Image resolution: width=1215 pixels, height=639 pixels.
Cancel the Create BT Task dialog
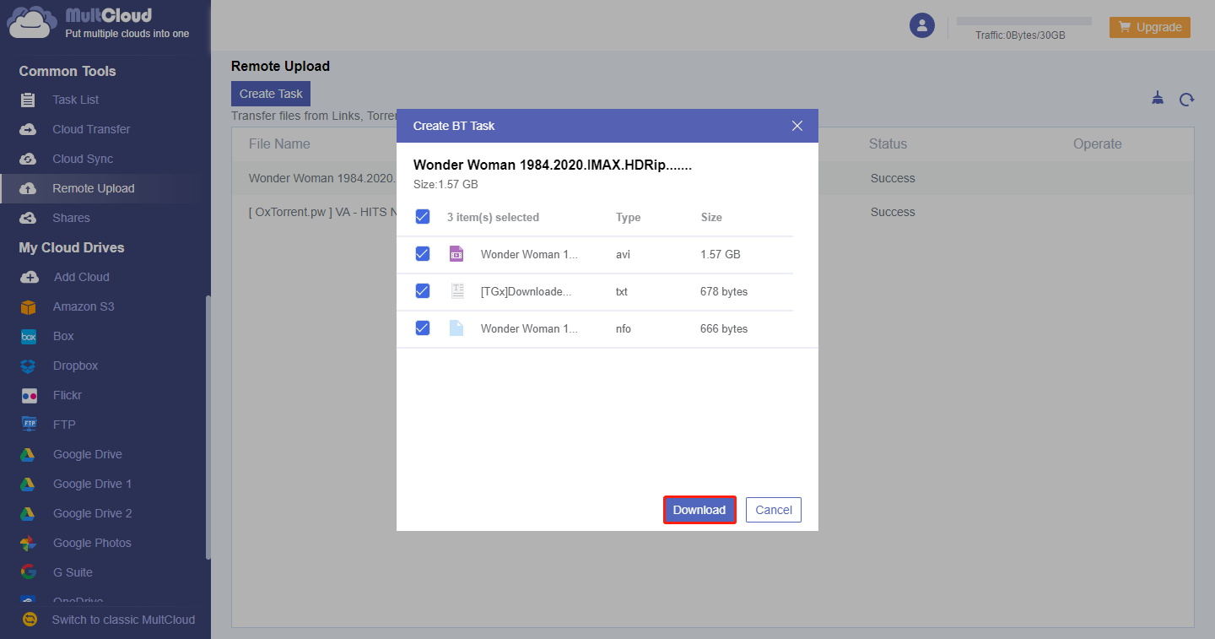[x=773, y=510]
